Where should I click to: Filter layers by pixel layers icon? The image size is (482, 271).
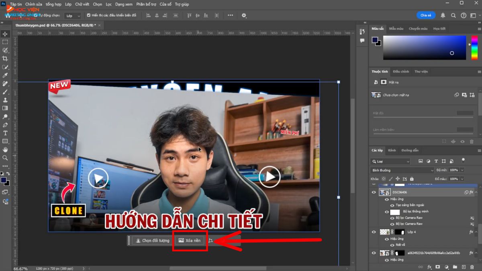click(421, 161)
